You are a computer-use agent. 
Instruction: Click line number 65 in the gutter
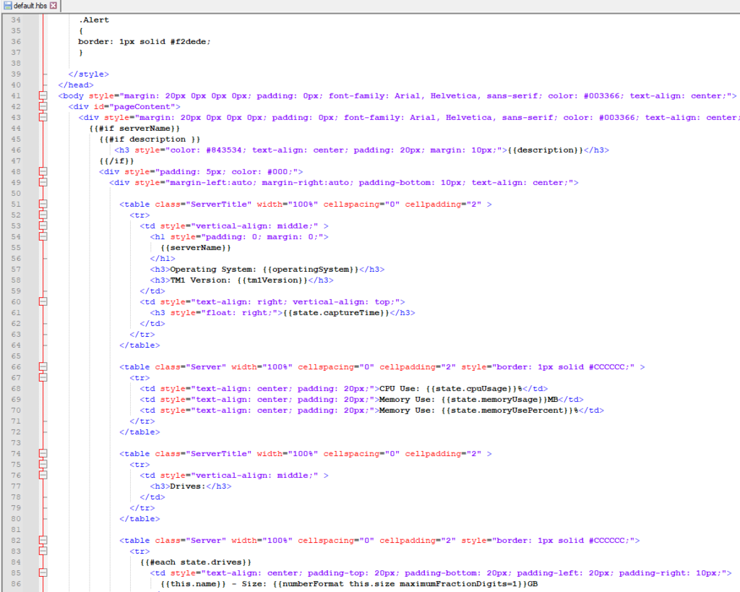[x=16, y=356]
